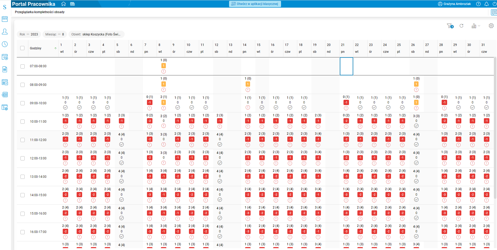This screenshot has height=250, width=497.
Task: Click the day 8 wt column header
Action: (x=163, y=48)
